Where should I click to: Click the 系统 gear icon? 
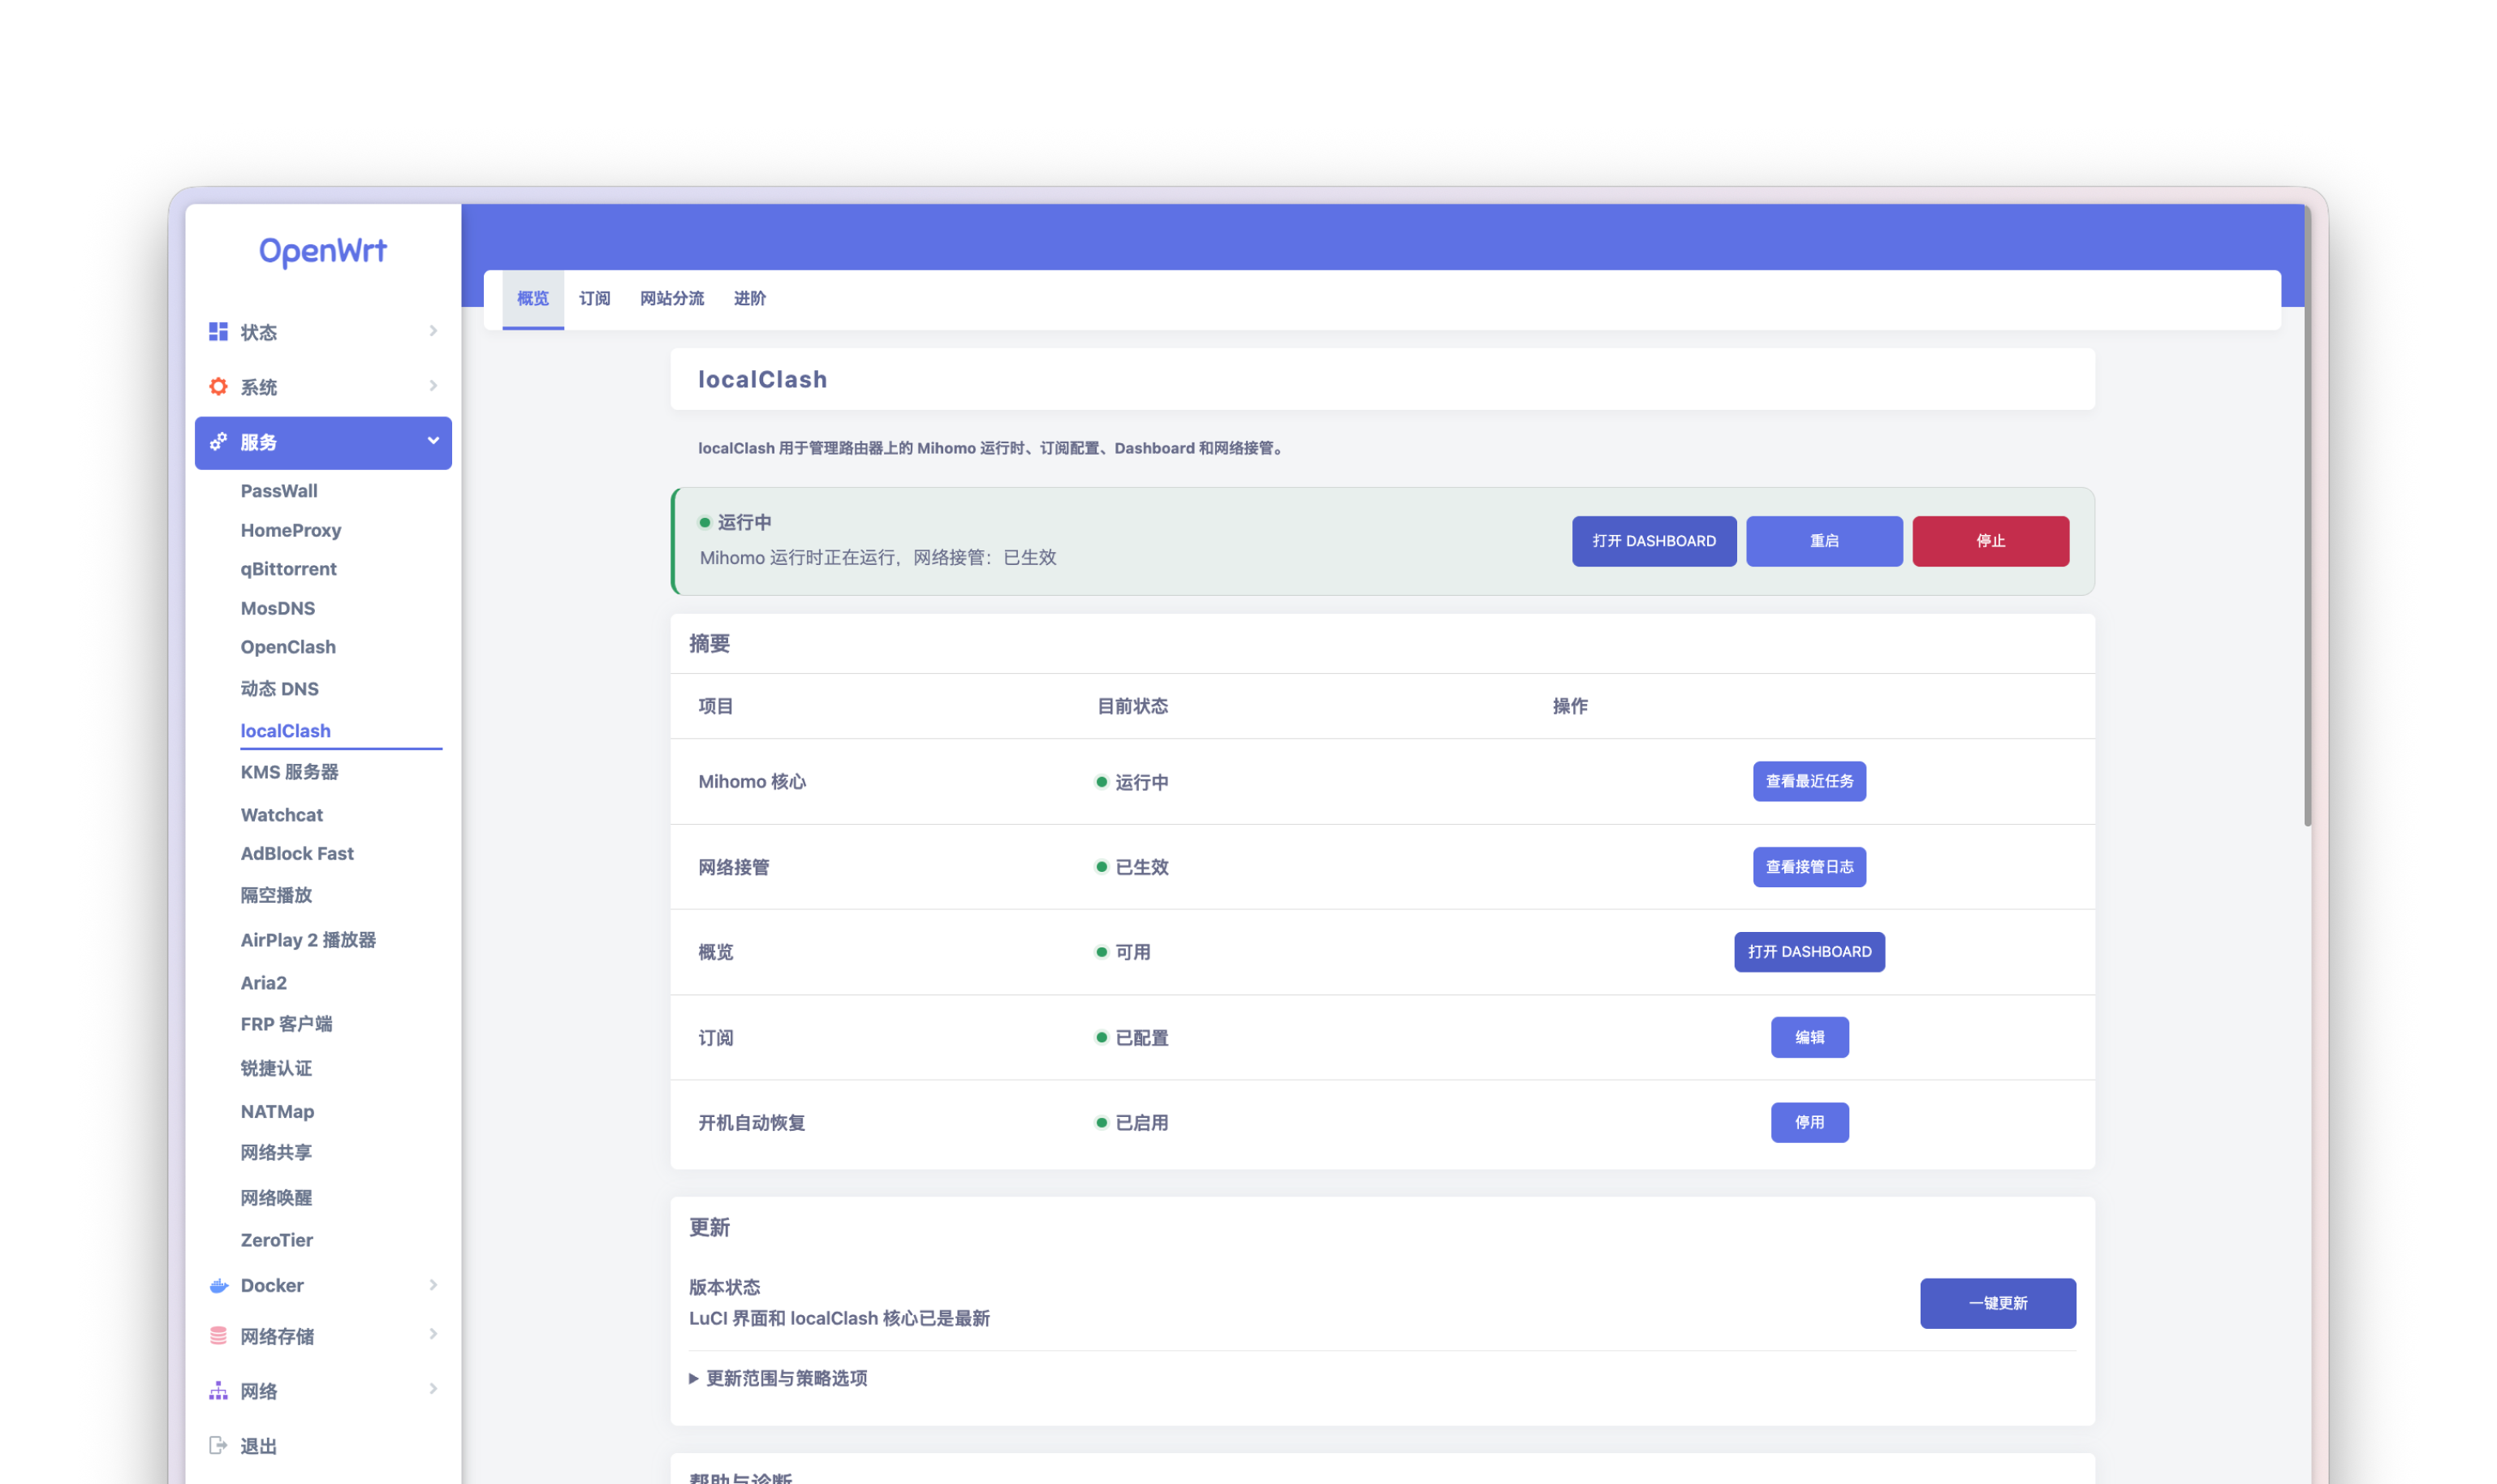tap(218, 386)
